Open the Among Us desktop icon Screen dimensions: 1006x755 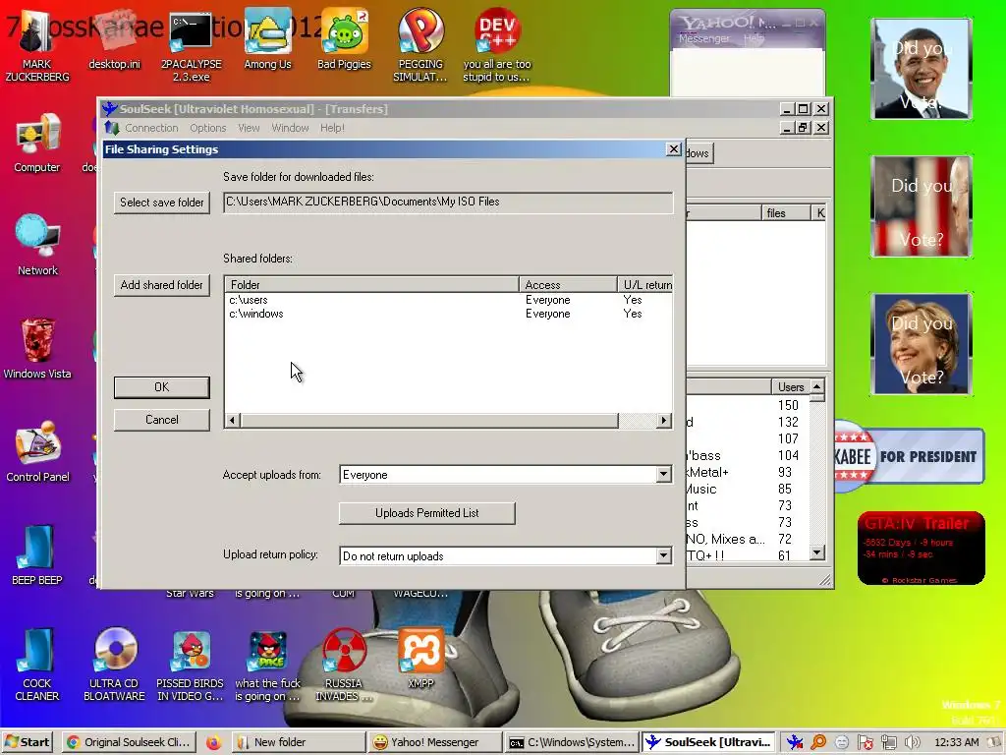pyautogui.click(x=267, y=39)
